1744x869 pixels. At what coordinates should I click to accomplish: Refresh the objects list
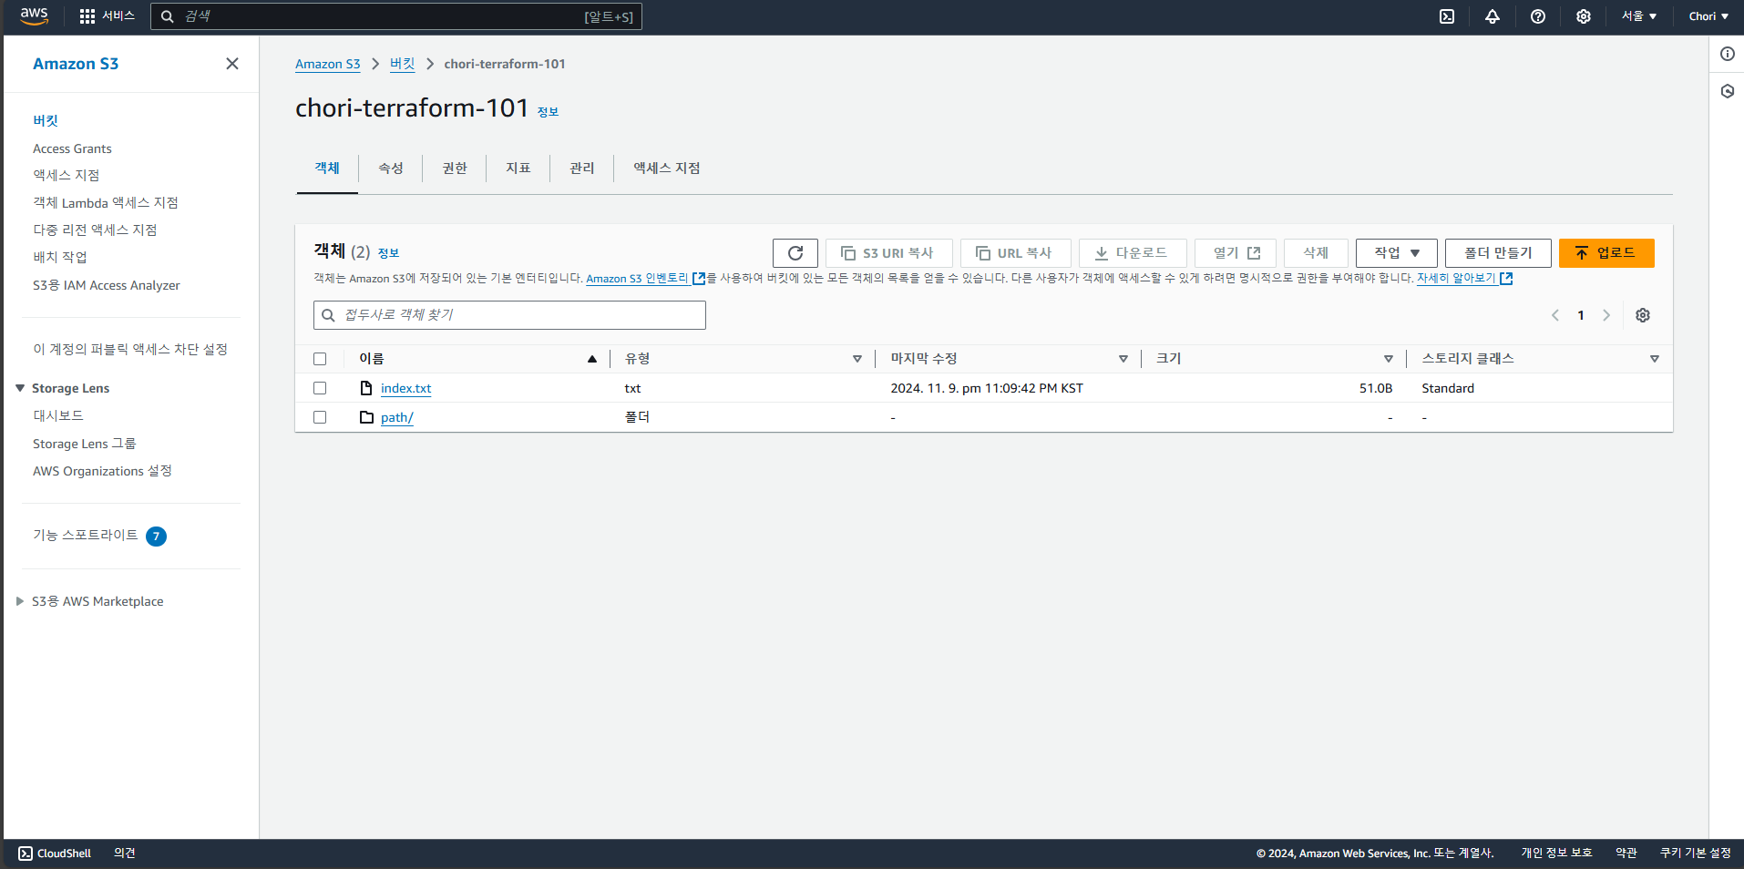pyautogui.click(x=795, y=253)
